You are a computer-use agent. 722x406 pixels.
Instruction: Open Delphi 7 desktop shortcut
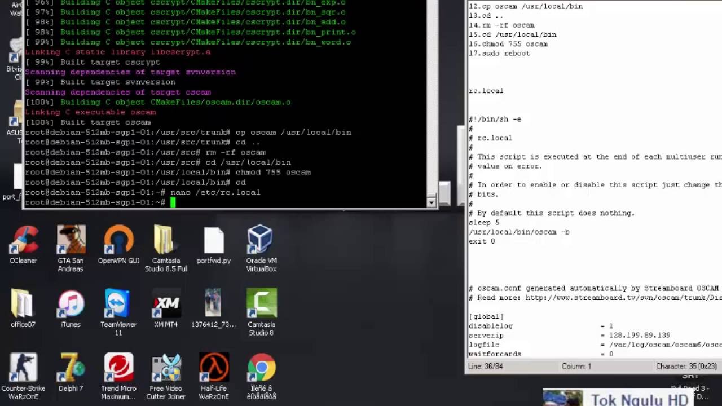pyautogui.click(x=71, y=372)
